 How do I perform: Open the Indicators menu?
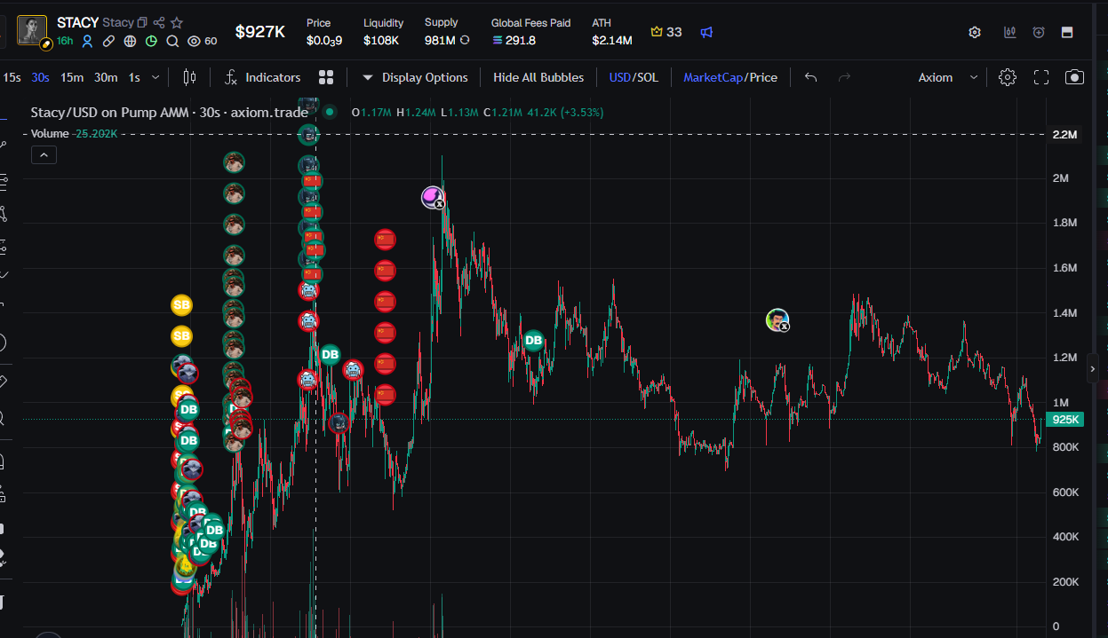(263, 77)
